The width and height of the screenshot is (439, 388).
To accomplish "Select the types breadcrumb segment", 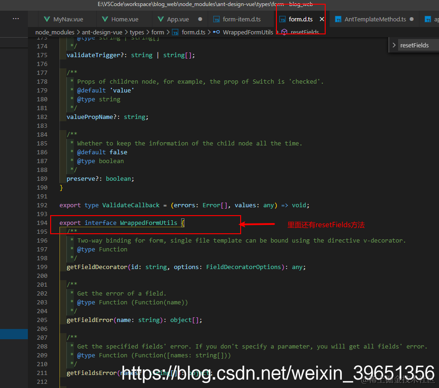I will point(137,32).
